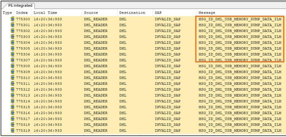Click the type icon for row 775309
Viewport: 286px width, 137px height.
tap(13, 72)
